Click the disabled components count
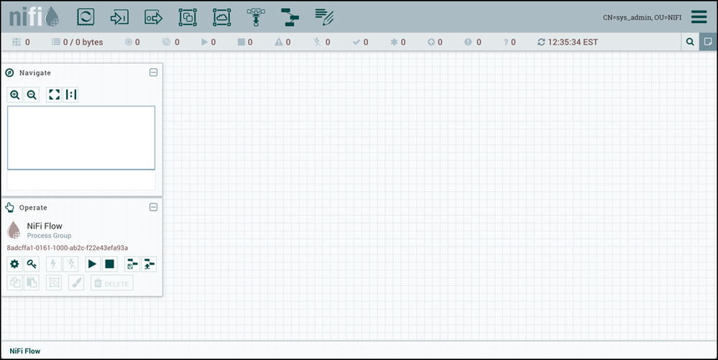This screenshot has width=718, height=360. pos(321,42)
